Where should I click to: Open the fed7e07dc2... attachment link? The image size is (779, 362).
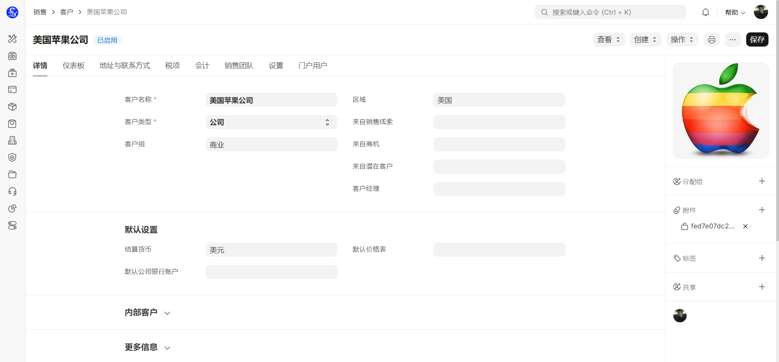(x=713, y=226)
